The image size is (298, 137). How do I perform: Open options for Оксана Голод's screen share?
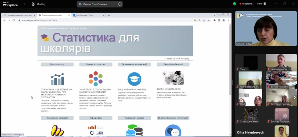click(x=120, y=4)
